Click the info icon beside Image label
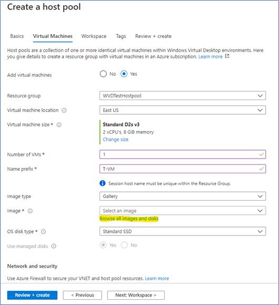The width and height of the screenshot is (279, 305). (x=30, y=211)
